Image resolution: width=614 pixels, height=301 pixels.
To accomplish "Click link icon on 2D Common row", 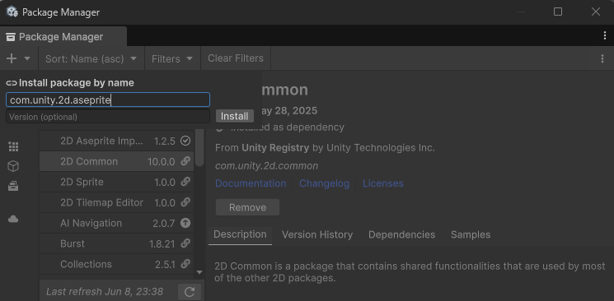I will [185, 161].
